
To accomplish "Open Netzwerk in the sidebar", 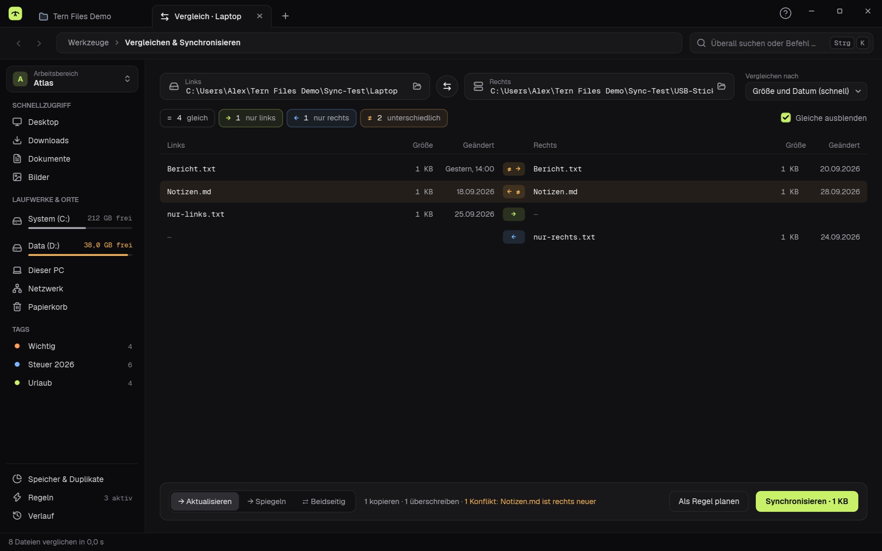I will pos(72,289).
